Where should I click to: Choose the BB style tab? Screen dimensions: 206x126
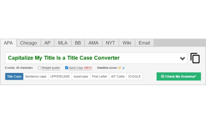coord(78,43)
